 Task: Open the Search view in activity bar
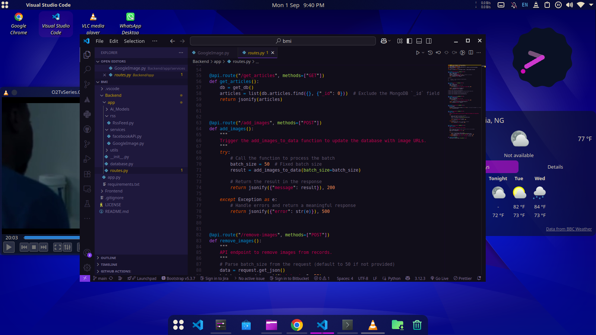coord(87,70)
